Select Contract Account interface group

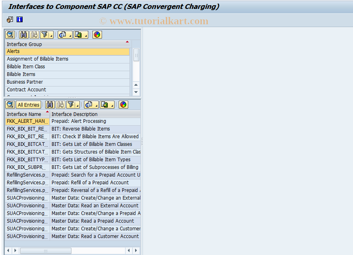point(67,90)
